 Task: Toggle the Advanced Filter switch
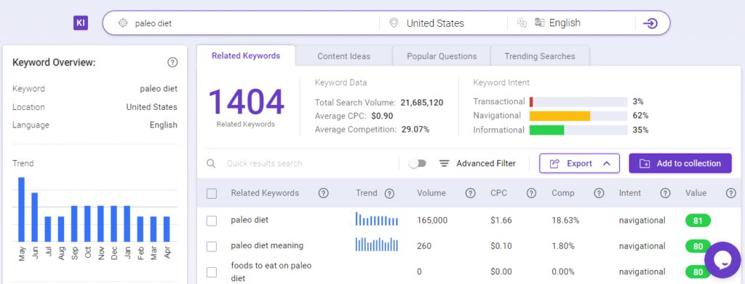coord(418,163)
